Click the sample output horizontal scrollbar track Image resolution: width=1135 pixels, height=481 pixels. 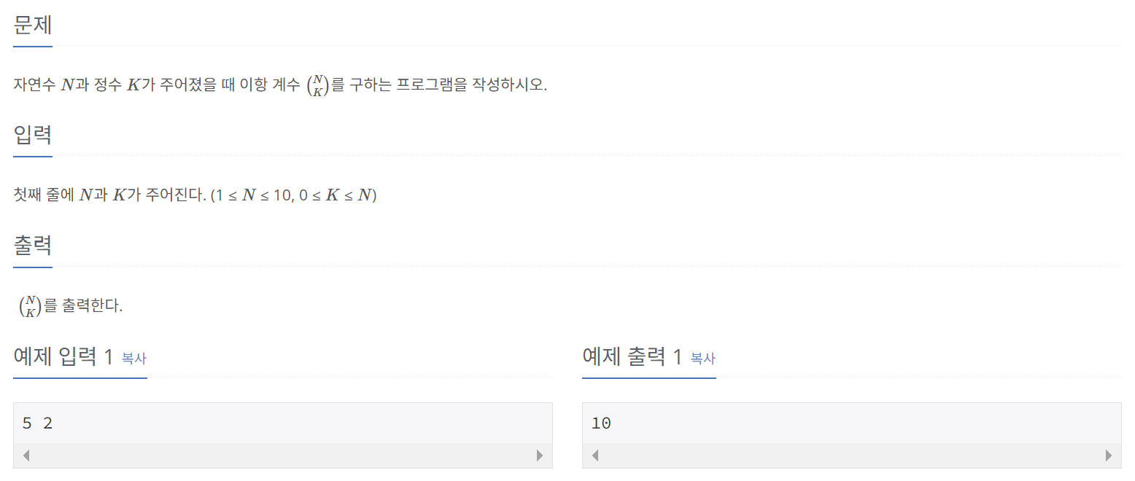pyautogui.click(x=852, y=455)
